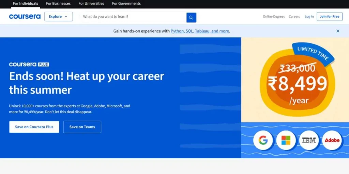Open the Online Degrees link
This screenshot has width=349, height=174.
click(274, 17)
